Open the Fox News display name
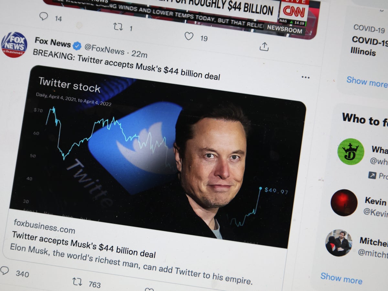 coord(52,42)
